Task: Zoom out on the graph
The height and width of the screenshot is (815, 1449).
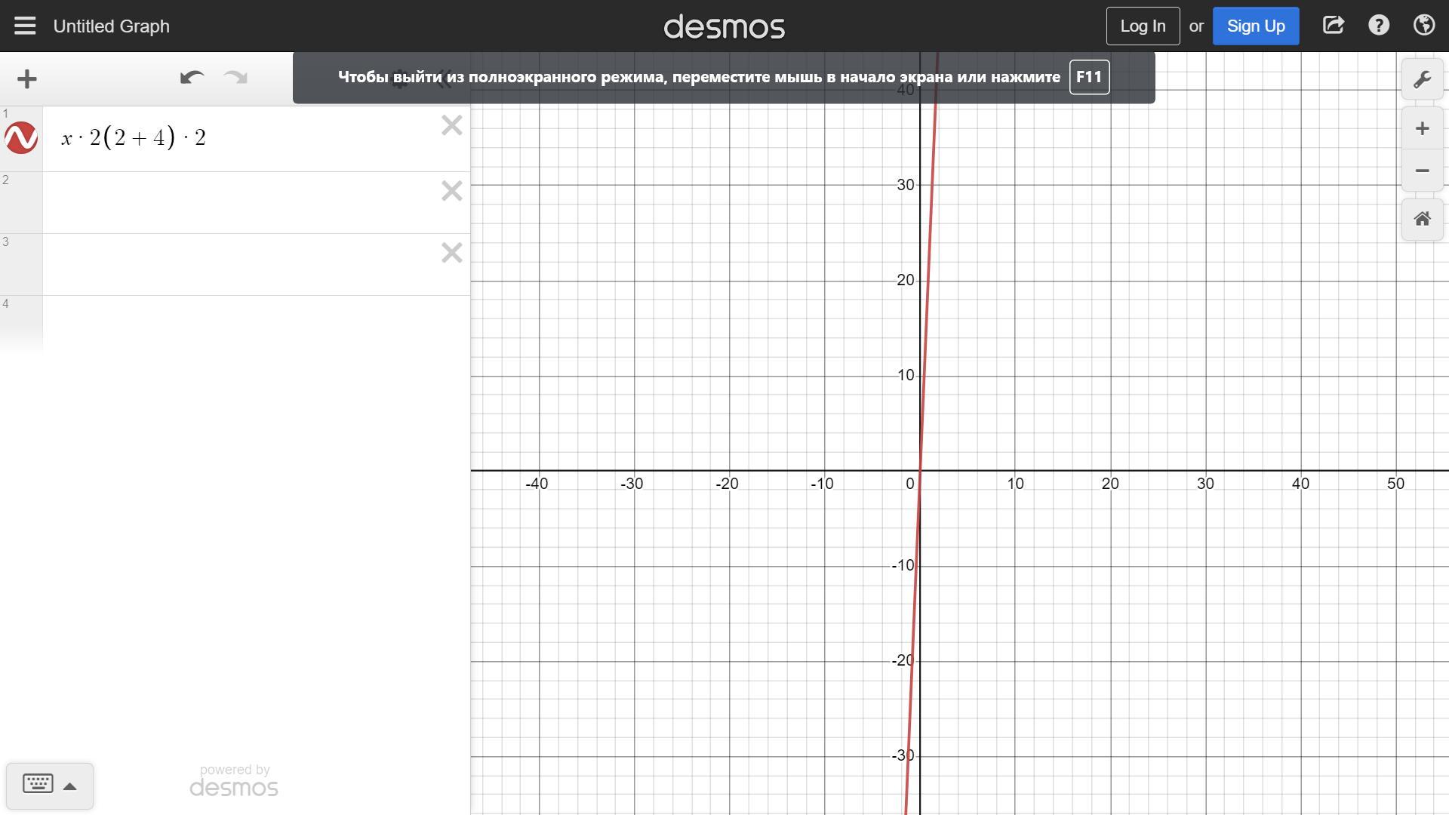Action: [x=1422, y=171]
